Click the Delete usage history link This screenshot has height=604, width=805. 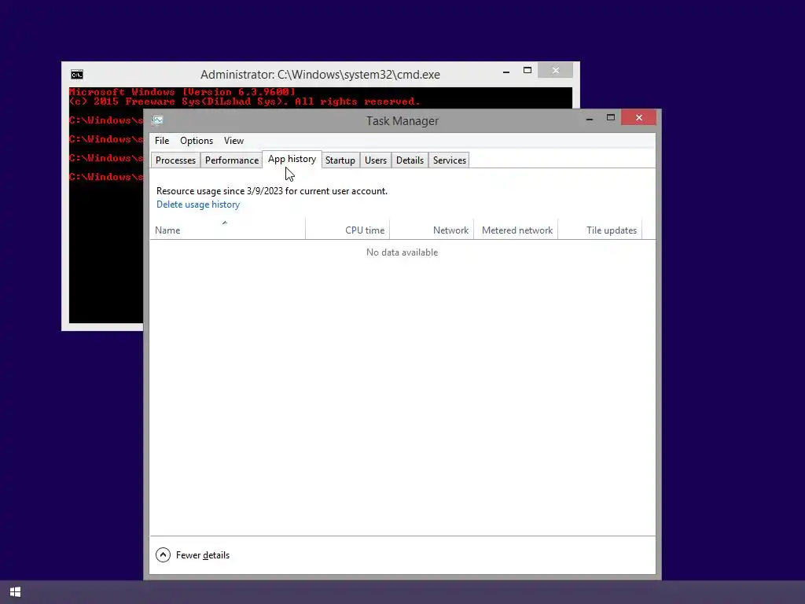(x=197, y=204)
